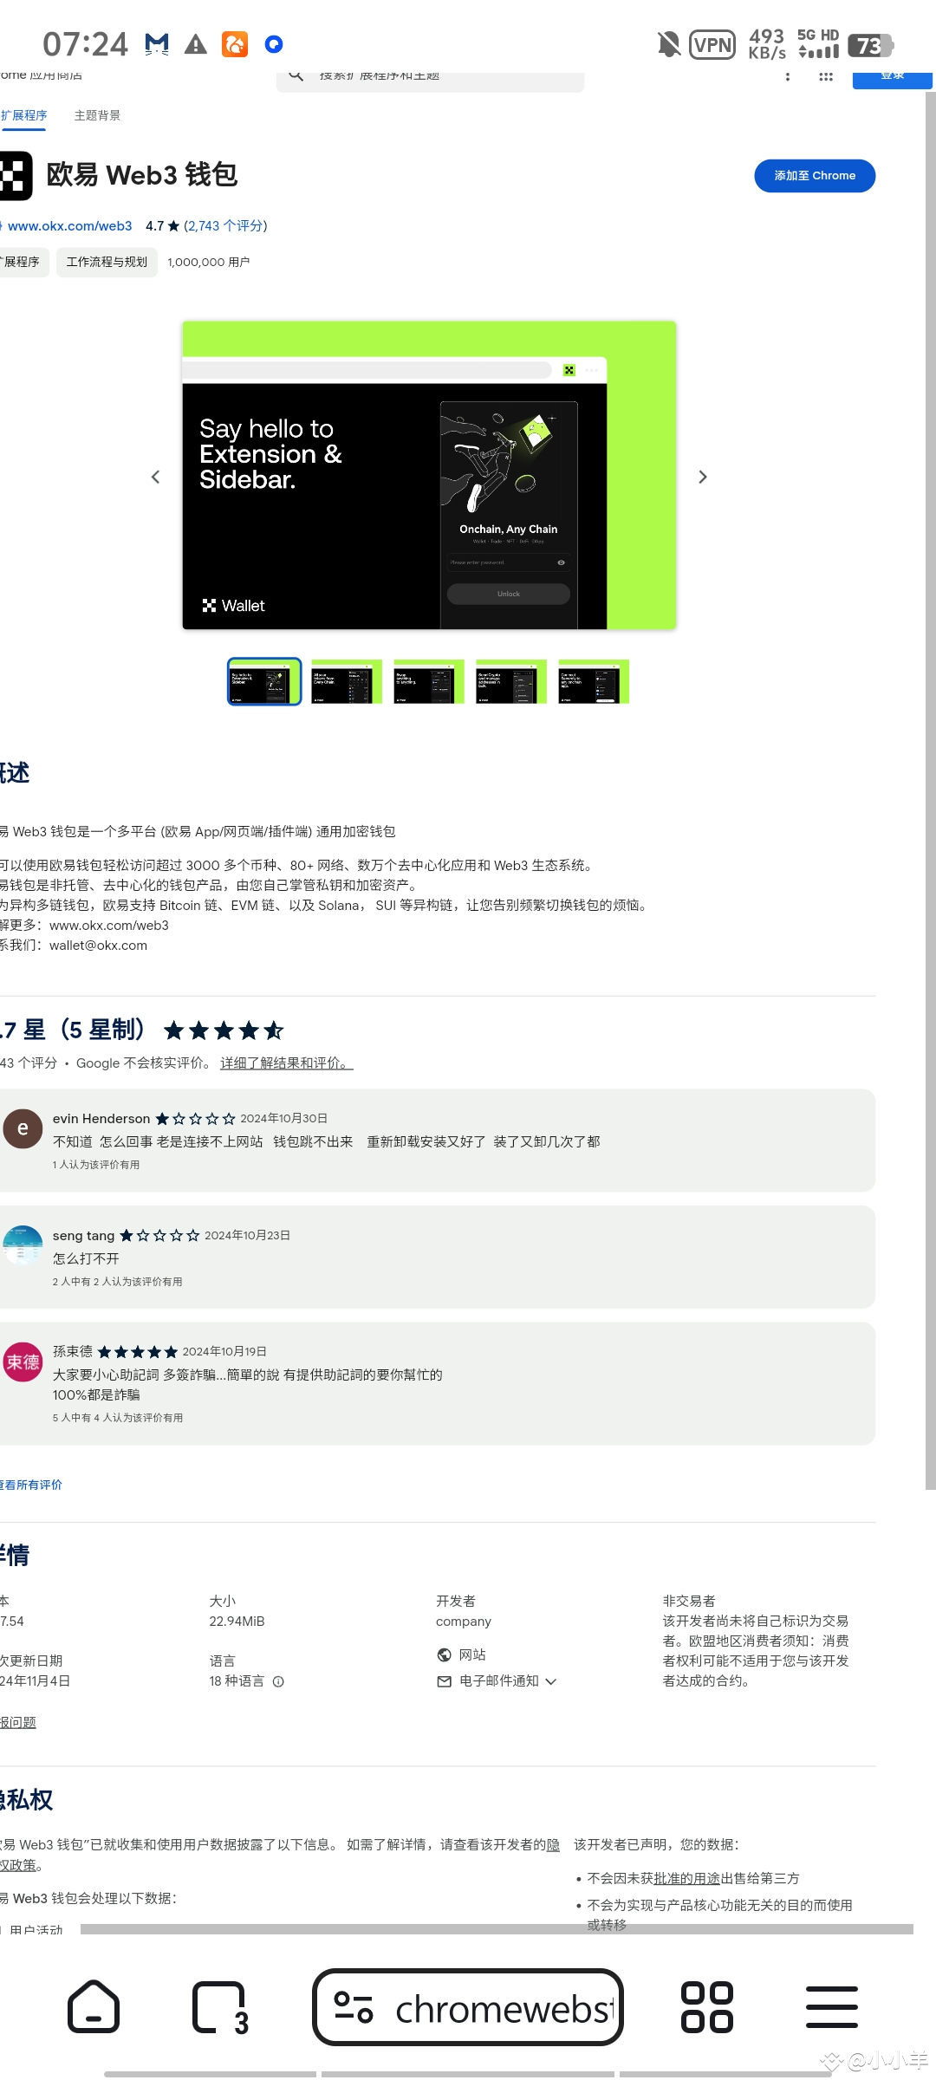Click the blue sign-in button
The image size is (936, 2080).
click(892, 79)
